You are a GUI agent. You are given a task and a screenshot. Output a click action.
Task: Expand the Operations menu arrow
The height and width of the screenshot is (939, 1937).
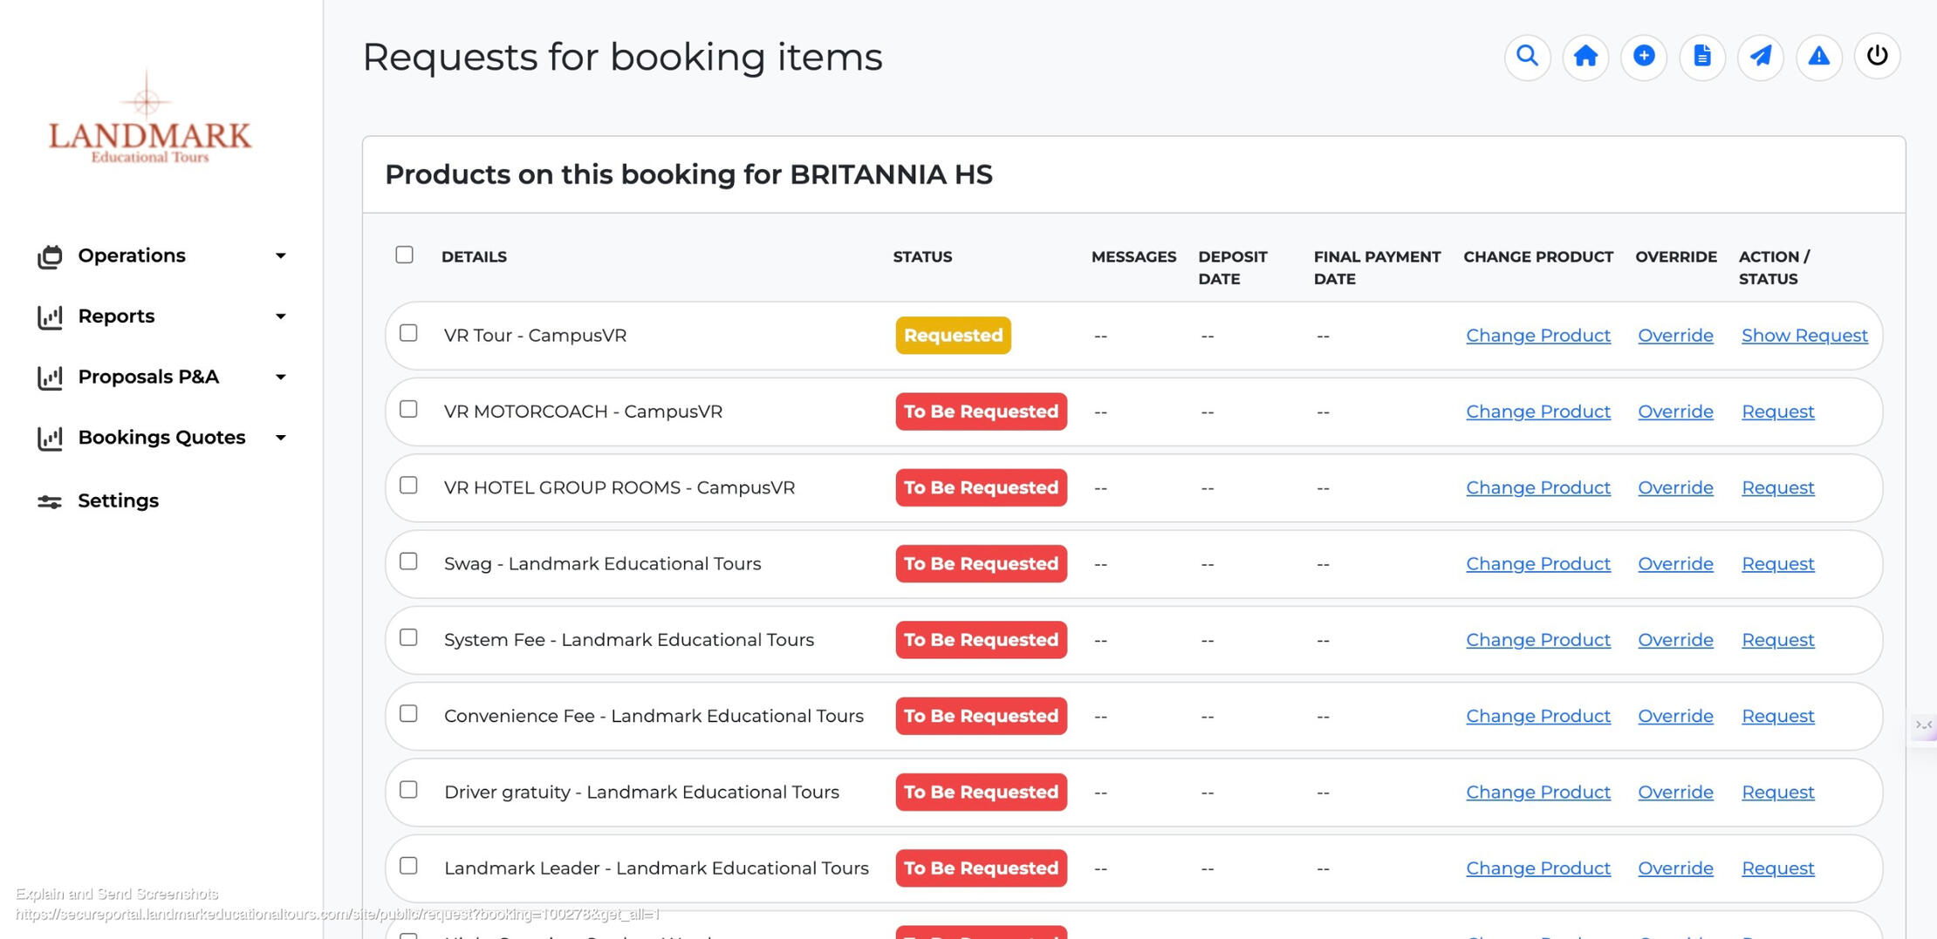pyautogui.click(x=280, y=256)
